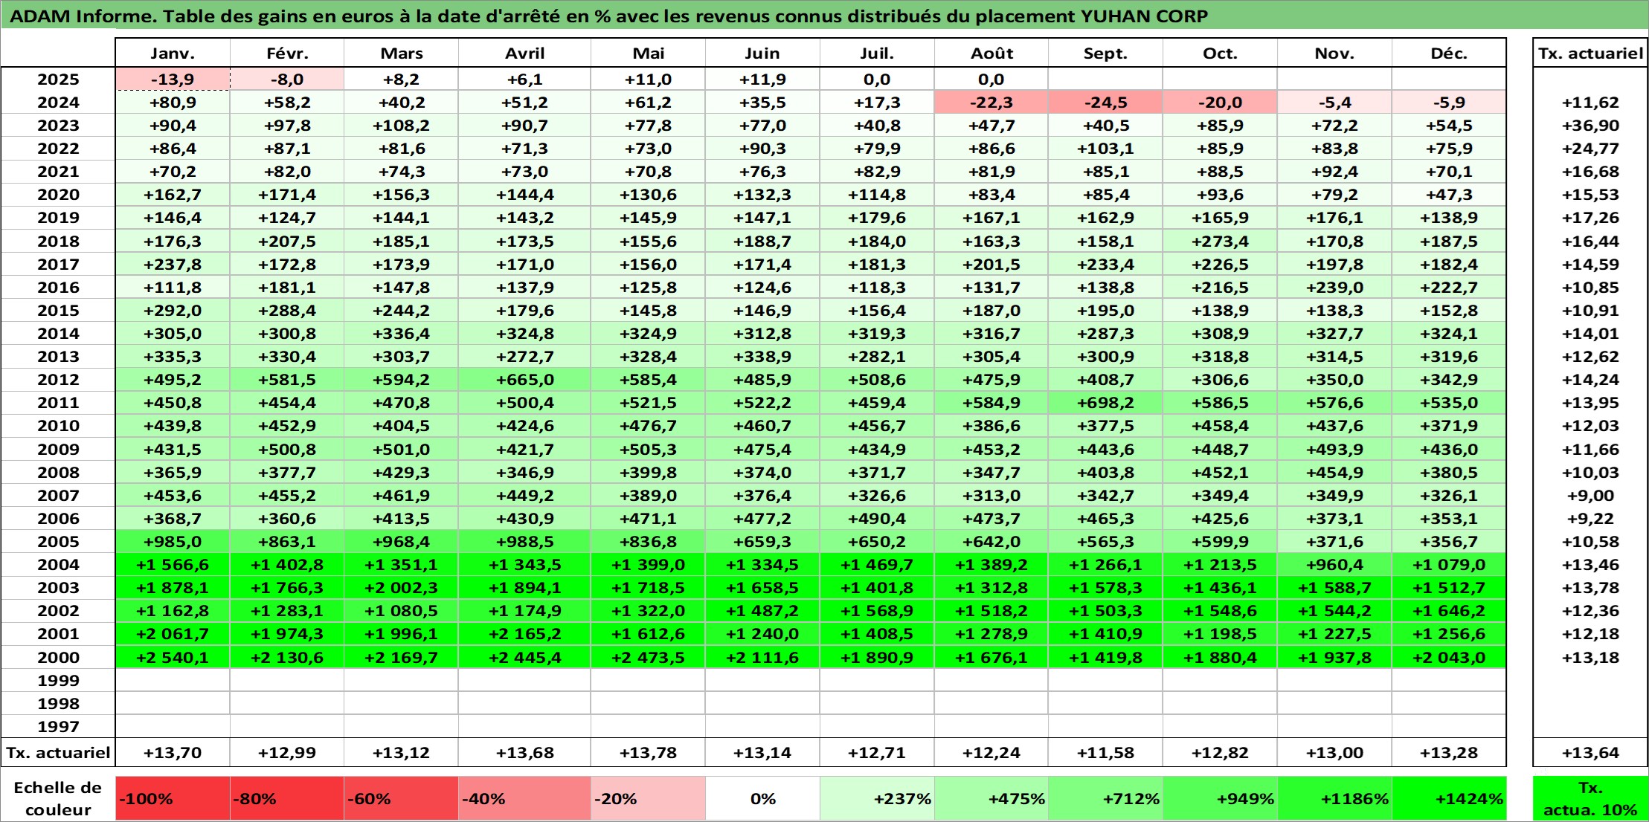Select the +712% green swatch

tap(1105, 799)
